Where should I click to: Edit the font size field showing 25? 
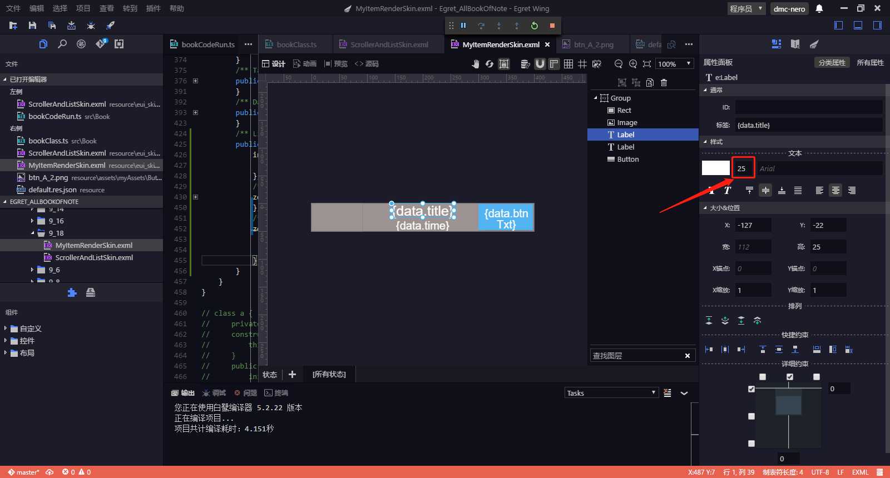pyautogui.click(x=743, y=168)
